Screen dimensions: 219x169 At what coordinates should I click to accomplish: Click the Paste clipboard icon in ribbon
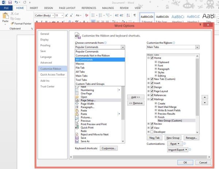(x=5, y=16)
